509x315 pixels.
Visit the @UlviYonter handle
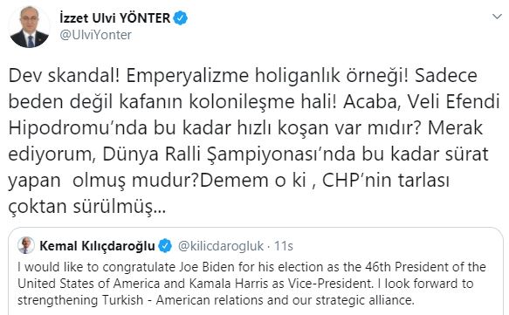[95, 35]
